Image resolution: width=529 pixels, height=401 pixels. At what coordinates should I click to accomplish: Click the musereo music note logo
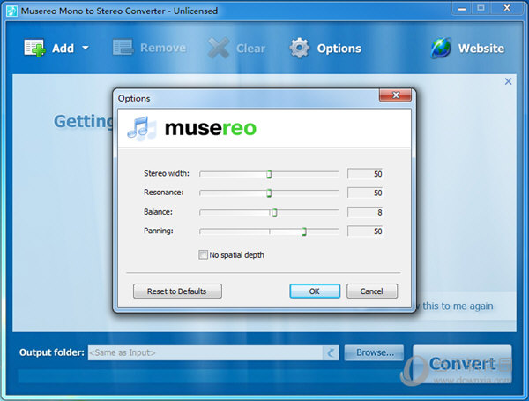[142, 128]
